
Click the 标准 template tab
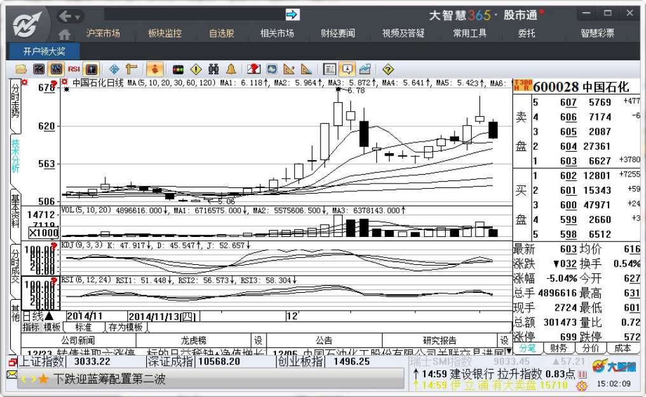pyautogui.click(x=84, y=328)
